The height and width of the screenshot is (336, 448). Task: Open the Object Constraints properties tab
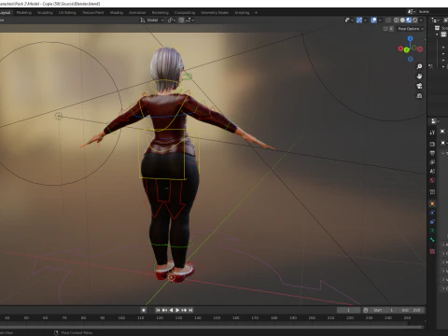click(x=432, y=222)
